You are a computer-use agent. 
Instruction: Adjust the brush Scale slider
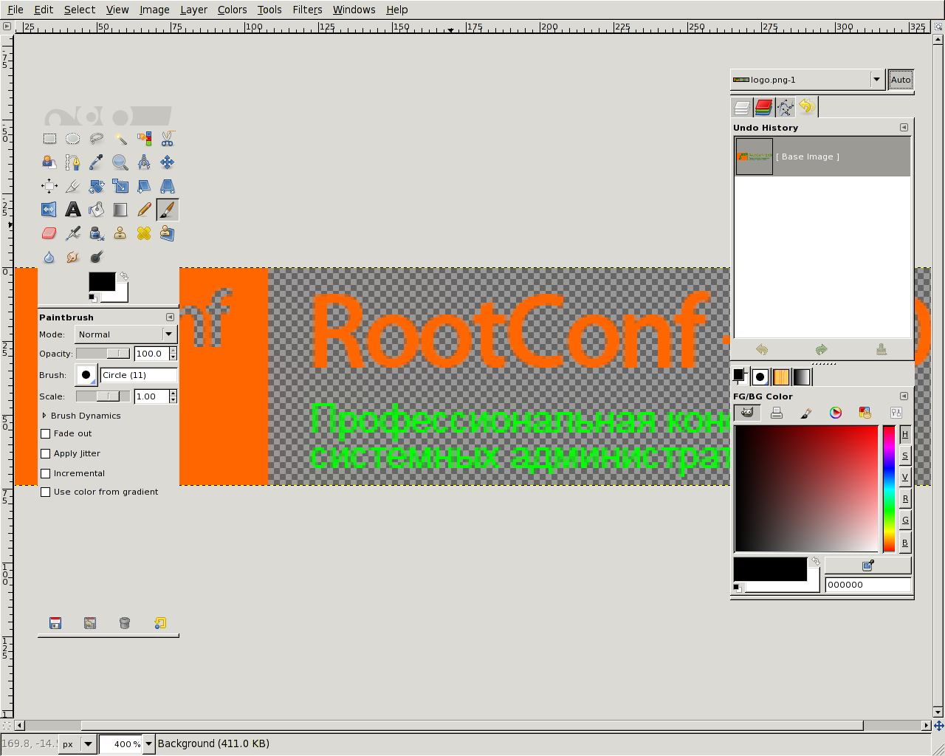[x=103, y=396]
